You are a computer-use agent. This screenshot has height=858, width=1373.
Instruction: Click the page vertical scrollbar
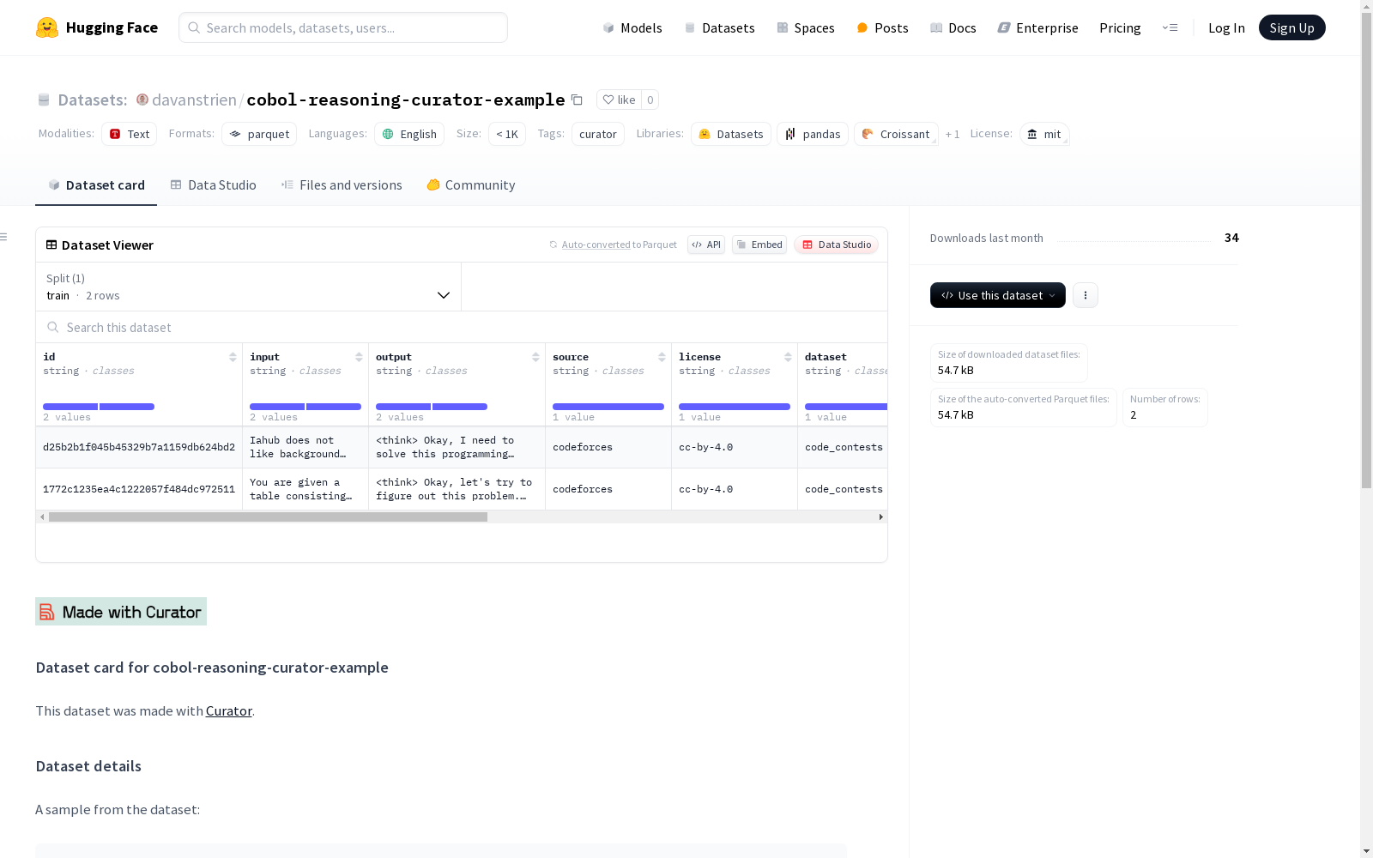click(1366, 249)
